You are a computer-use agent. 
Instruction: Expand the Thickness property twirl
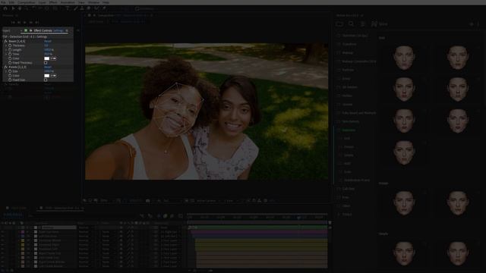click(x=6, y=45)
